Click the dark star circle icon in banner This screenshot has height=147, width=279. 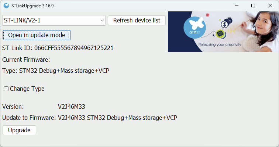[x=229, y=21]
